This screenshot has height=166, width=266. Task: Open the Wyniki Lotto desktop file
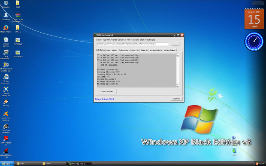6,42
